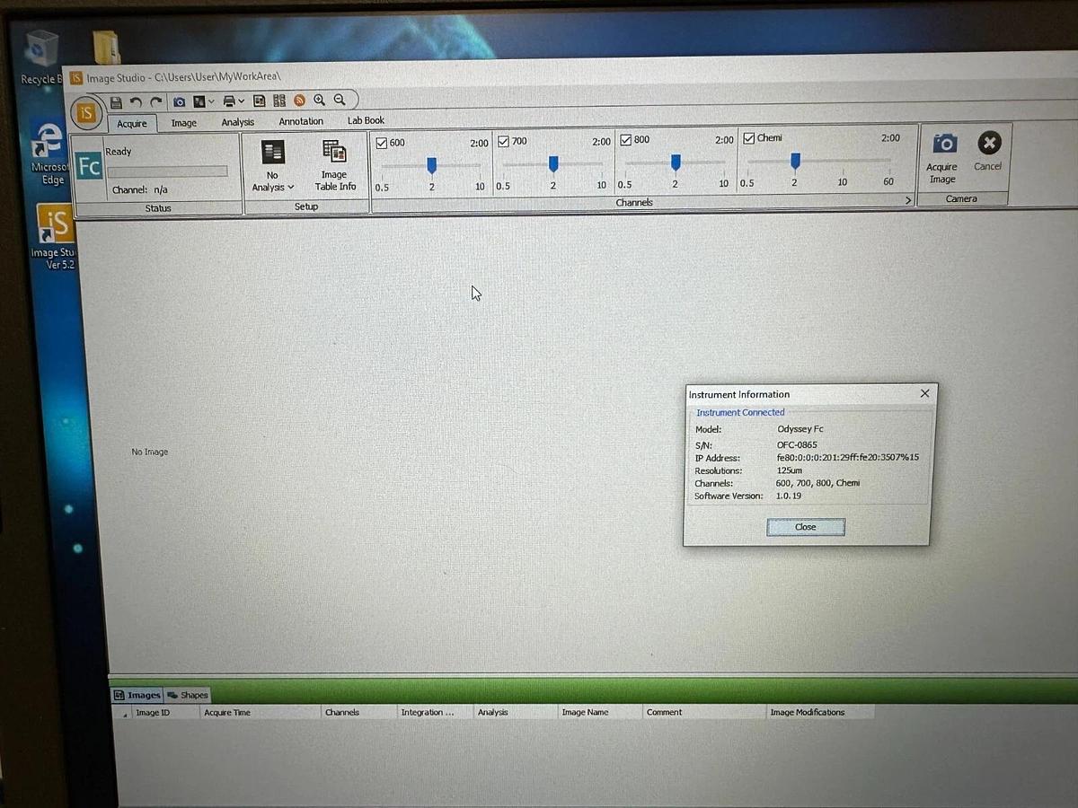Viewport: 1078px width, 808px height.
Task: Click the Redo arrow icon
Action: tap(155, 101)
